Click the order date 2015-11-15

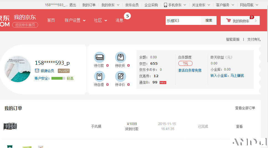tap(167, 124)
